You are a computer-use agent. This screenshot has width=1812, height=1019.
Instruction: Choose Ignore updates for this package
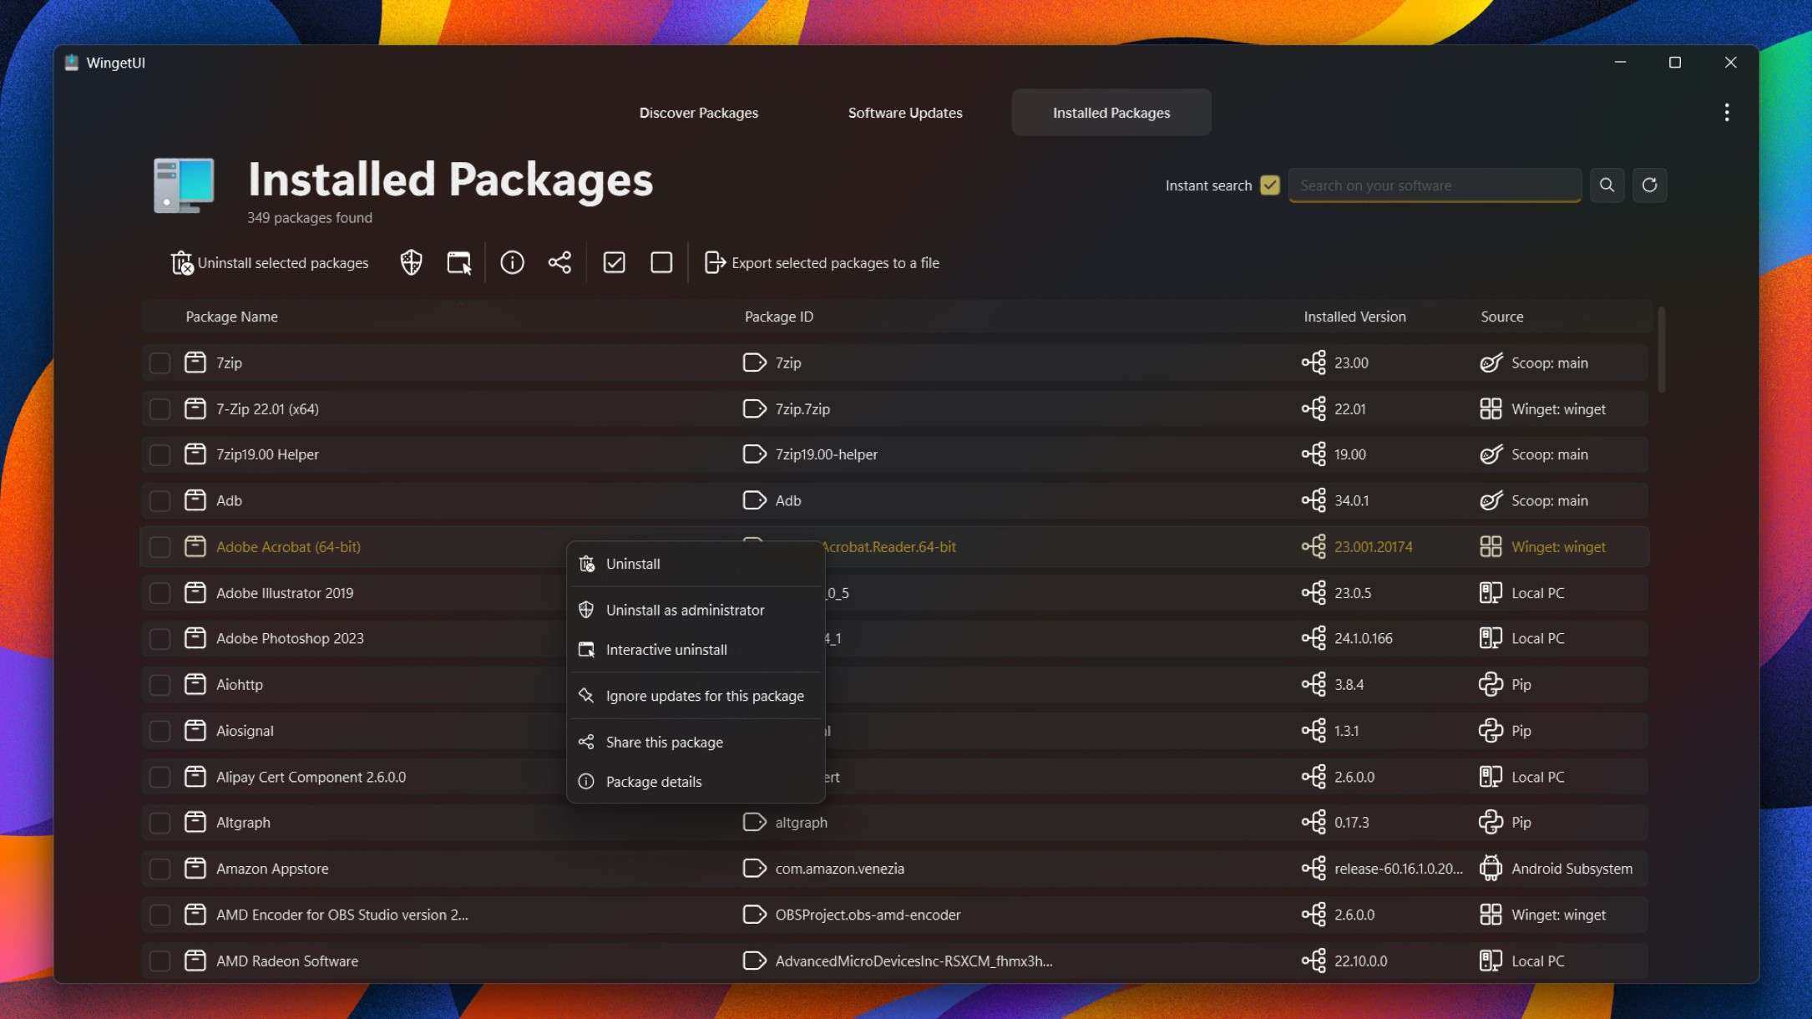click(x=704, y=696)
